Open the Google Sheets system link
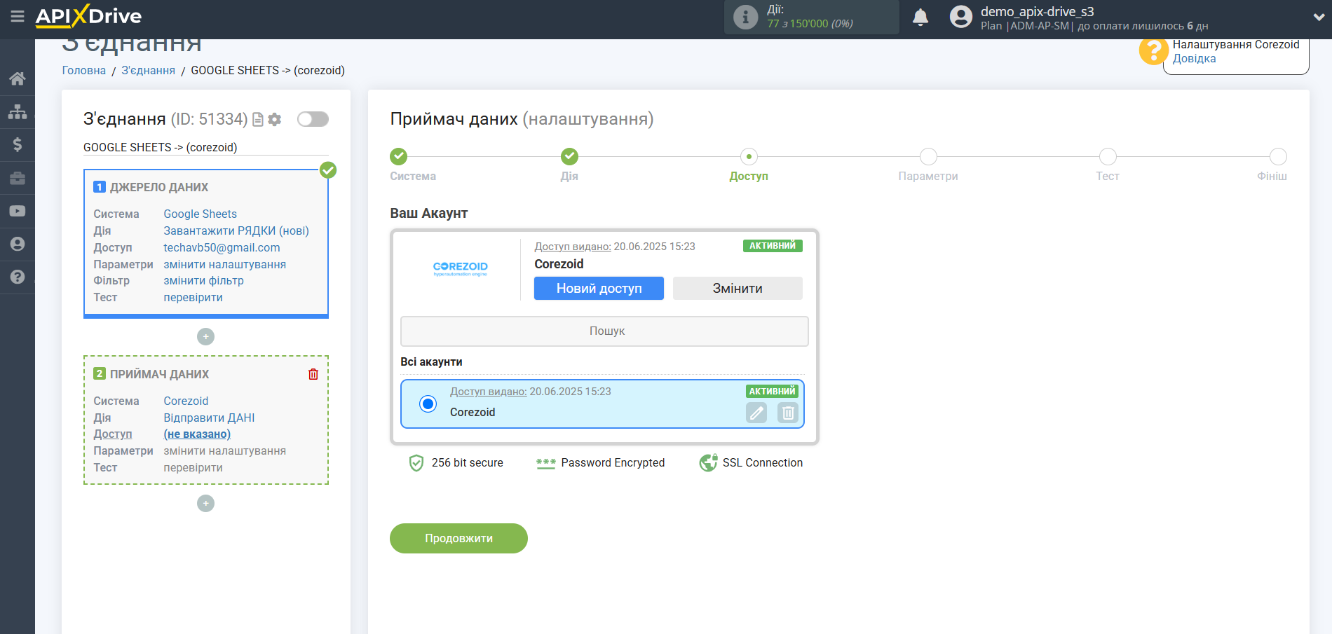1332x634 pixels. click(201, 214)
